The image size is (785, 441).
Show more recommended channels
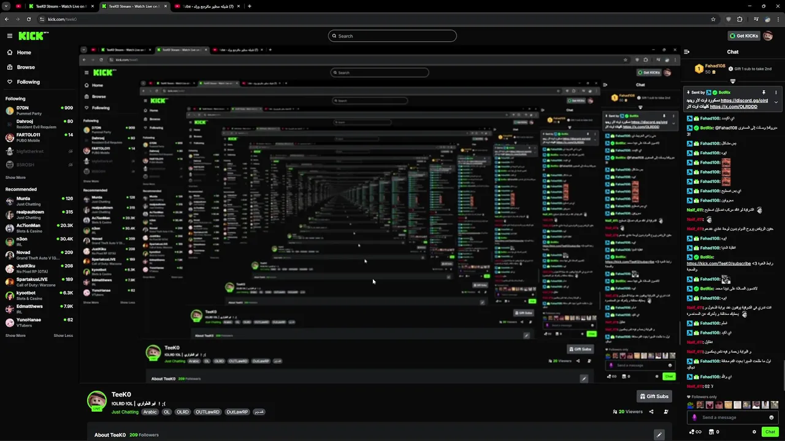15,336
